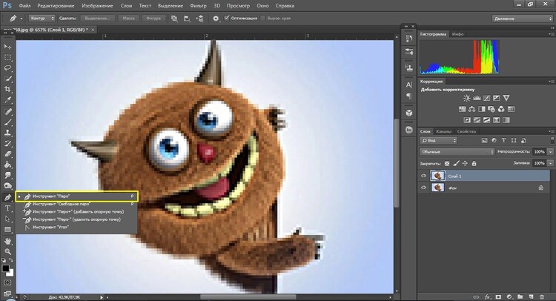
Task: Hide the Фон layer eye icon
Action: pos(423,188)
